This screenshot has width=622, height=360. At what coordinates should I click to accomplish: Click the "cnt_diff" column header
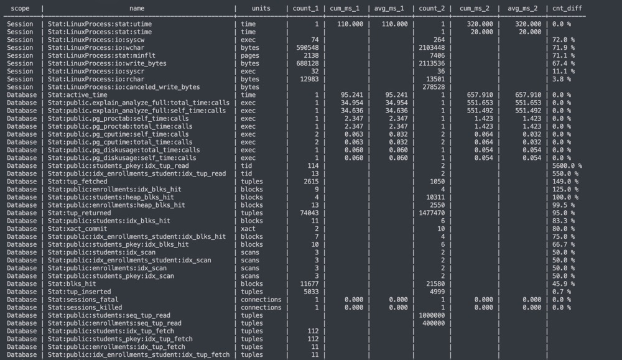(565, 8)
